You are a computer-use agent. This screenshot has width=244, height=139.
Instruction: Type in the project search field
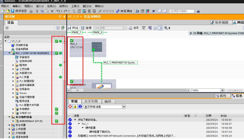coord(182,11)
